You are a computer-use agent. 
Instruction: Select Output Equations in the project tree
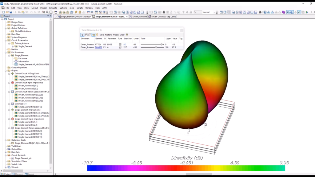pos(19,68)
